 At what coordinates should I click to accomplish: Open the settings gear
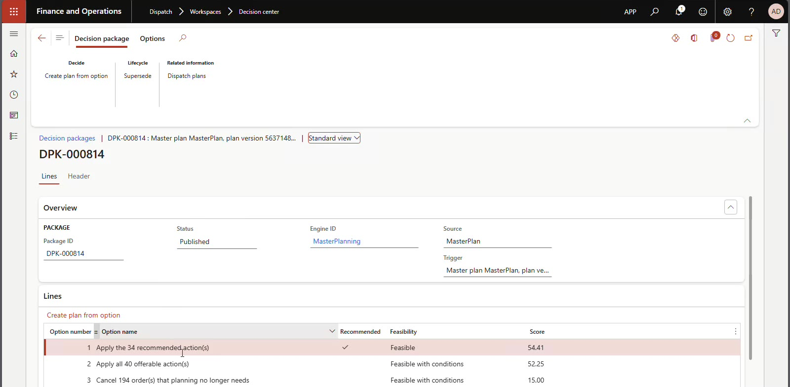(727, 11)
